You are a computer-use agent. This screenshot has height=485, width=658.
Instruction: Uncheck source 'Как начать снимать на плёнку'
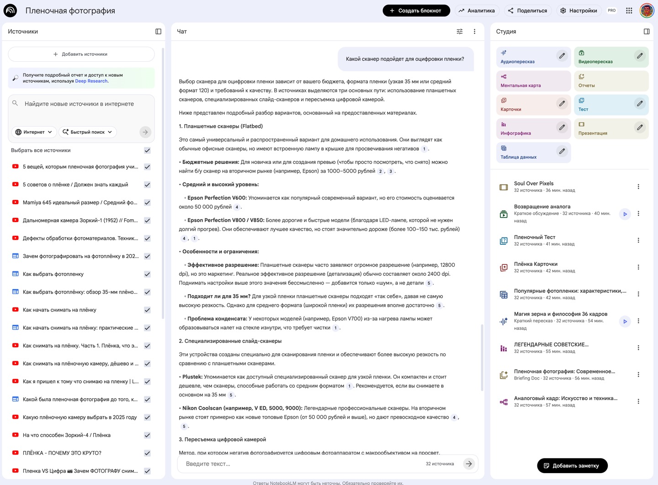pyautogui.click(x=147, y=310)
